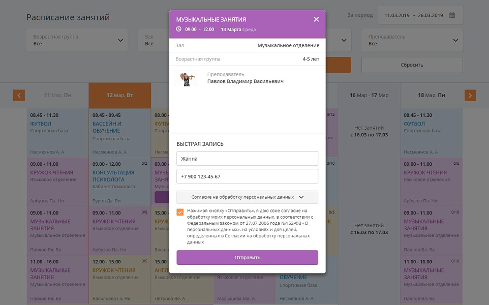Open Консультация психолога class on 12 March

pos(120,182)
